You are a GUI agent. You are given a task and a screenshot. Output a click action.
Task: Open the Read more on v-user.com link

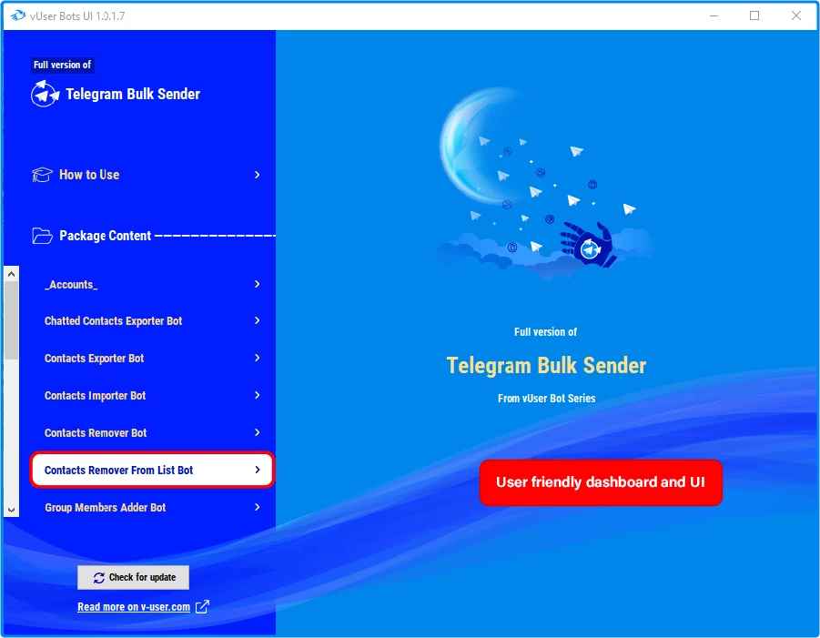134,607
